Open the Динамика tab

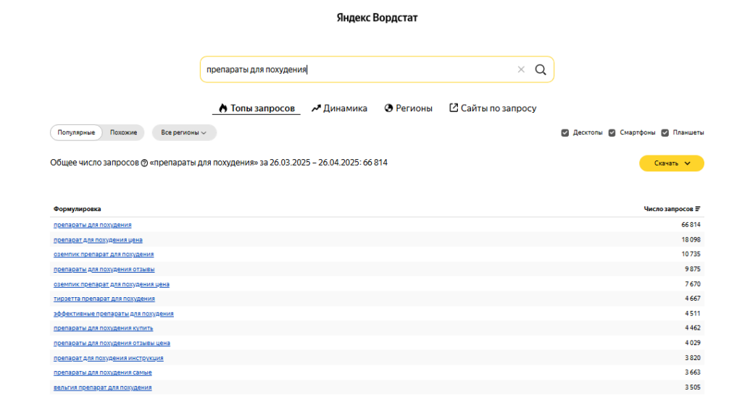point(339,108)
